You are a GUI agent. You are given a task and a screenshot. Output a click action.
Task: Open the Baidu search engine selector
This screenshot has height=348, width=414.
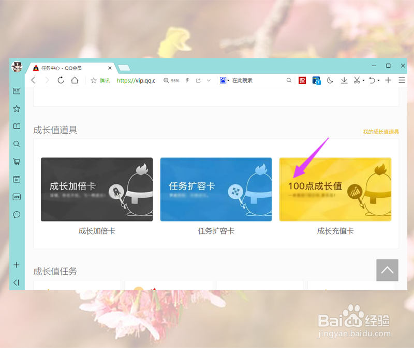[x=225, y=81]
